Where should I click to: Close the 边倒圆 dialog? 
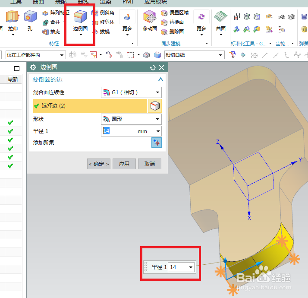(x=162, y=68)
